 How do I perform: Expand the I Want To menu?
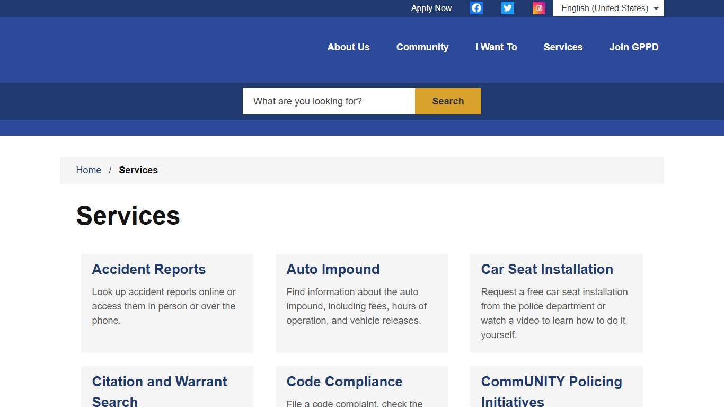point(496,47)
